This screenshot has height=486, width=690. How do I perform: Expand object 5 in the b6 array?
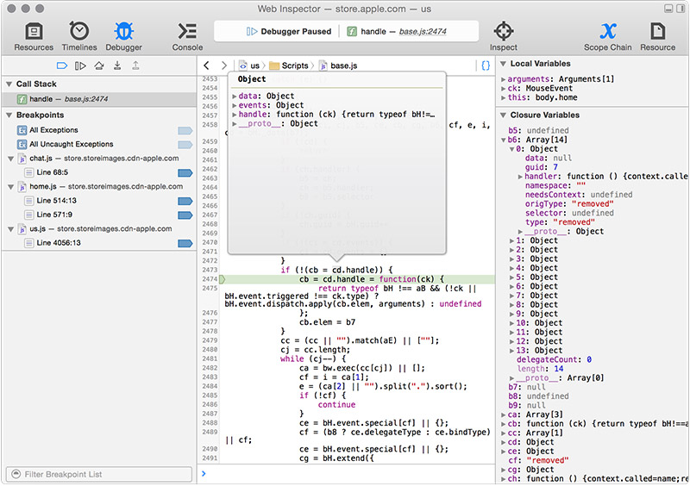[x=511, y=277]
